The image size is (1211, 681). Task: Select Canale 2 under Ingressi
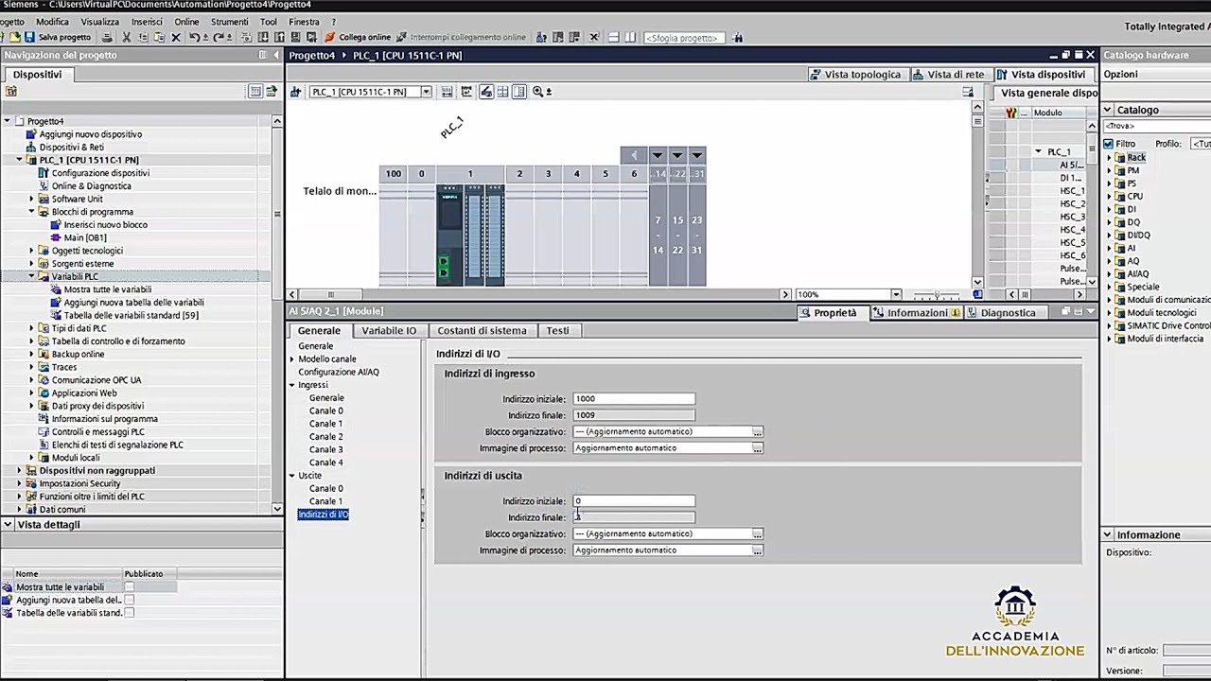(325, 437)
